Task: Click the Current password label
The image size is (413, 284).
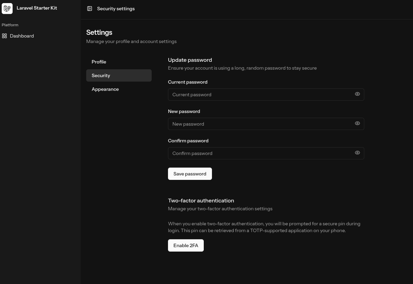Action: tap(188, 82)
